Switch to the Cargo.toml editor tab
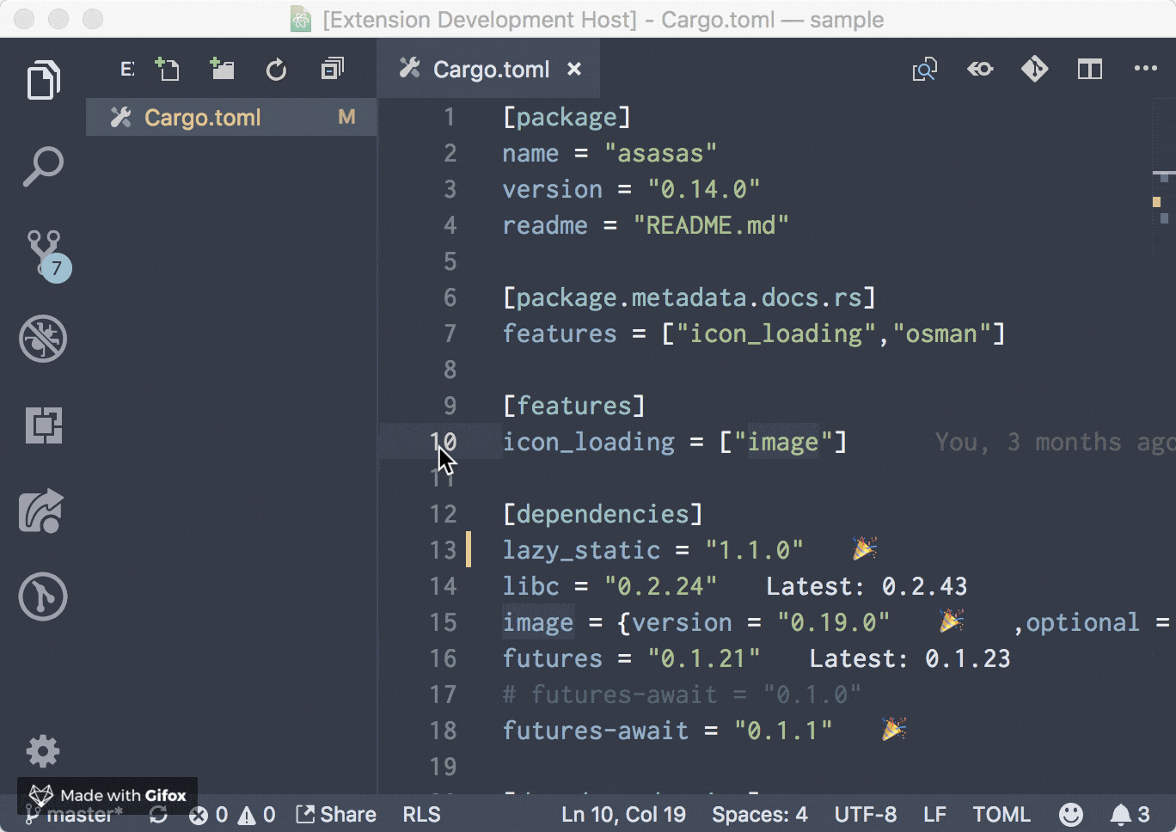 491,69
